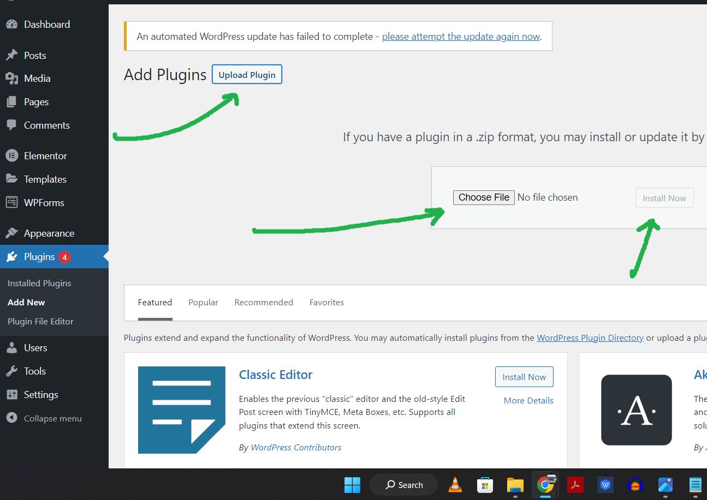This screenshot has width=707, height=500.
Task: Open Appearance via the paintbrush icon
Action: (x=11, y=233)
